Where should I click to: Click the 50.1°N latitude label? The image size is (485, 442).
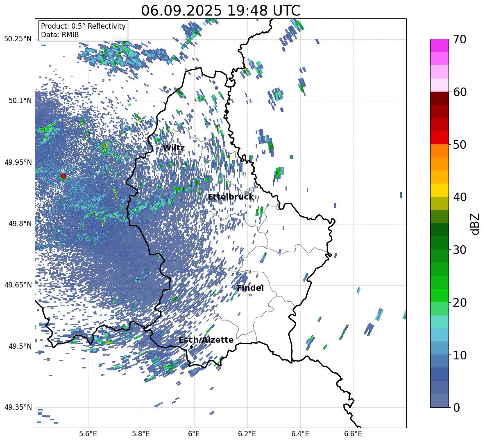pyautogui.click(x=20, y=101)
